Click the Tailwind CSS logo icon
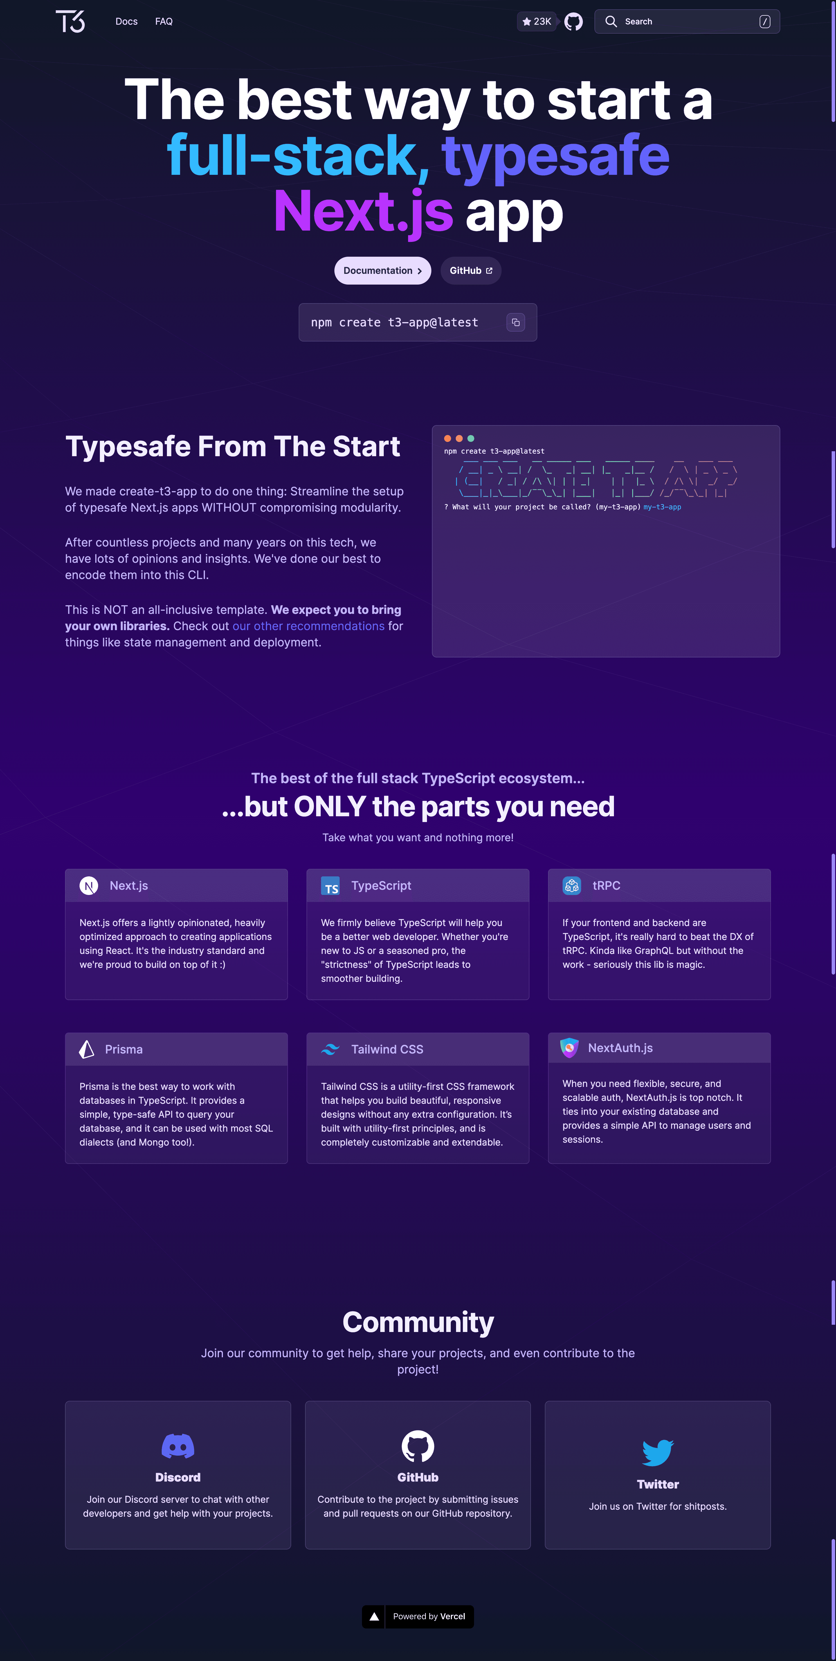 click(x=330, y=1049)
